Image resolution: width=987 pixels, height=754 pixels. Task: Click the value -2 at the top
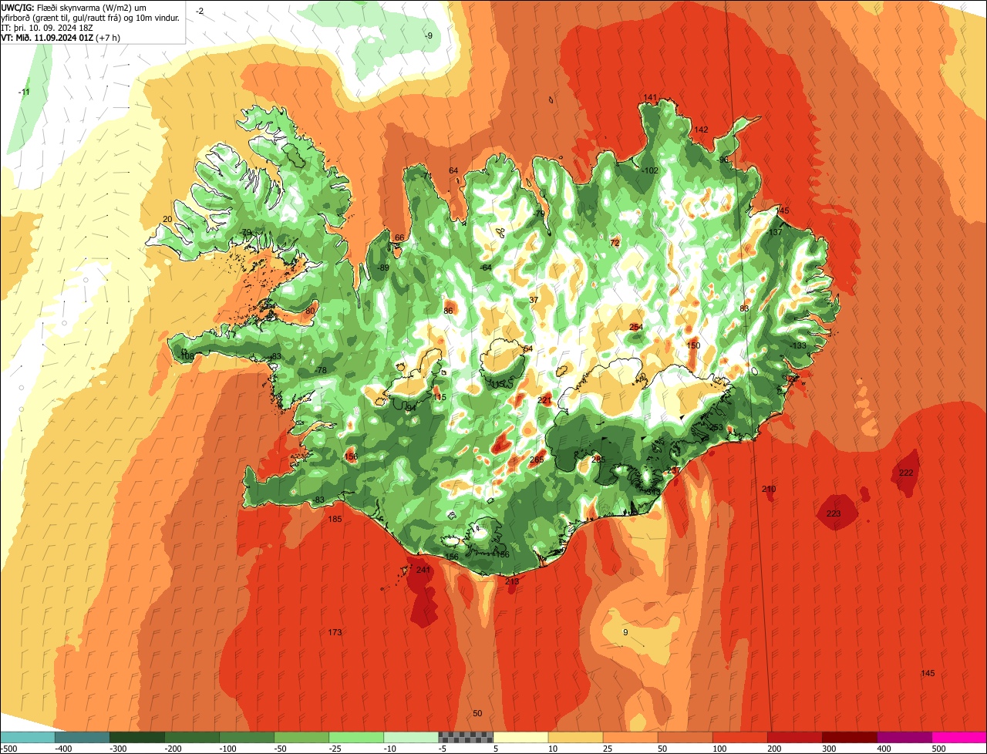point(200,11)
